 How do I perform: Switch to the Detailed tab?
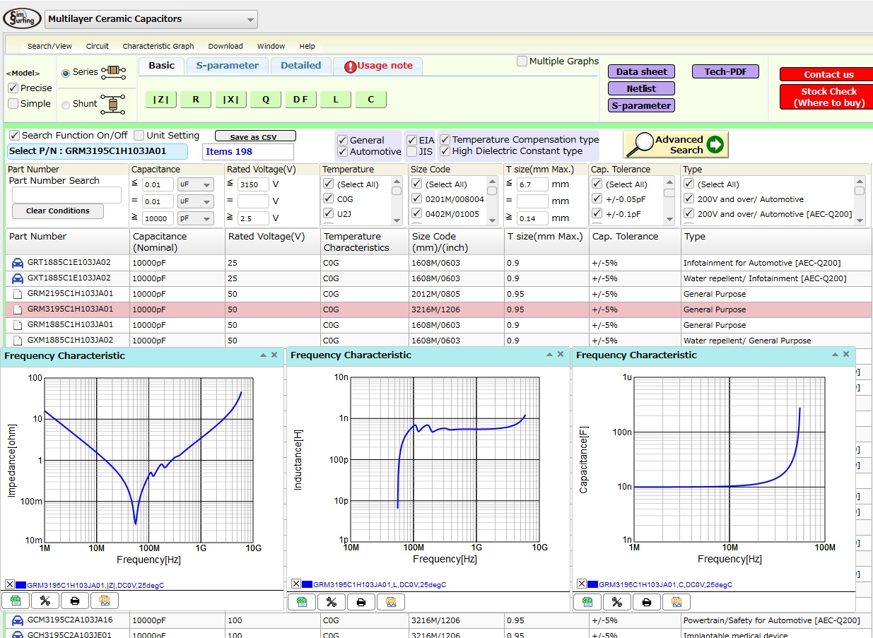tap(300, 66)
